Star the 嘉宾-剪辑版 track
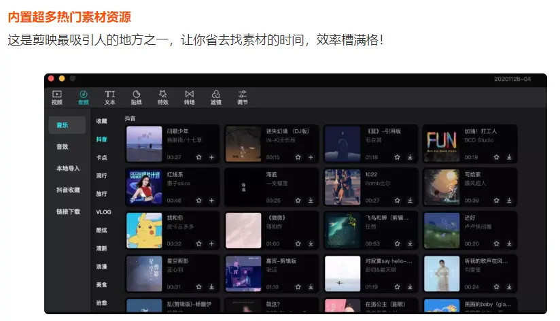Viewport: 560px width, 321px height. (x=298, y=287)
